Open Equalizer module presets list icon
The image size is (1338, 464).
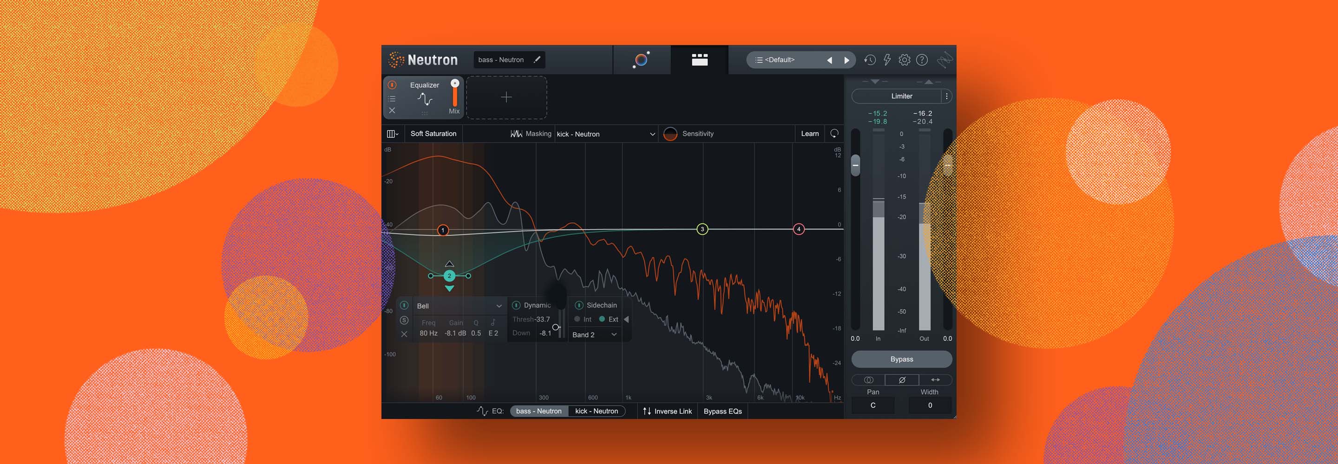392,99
